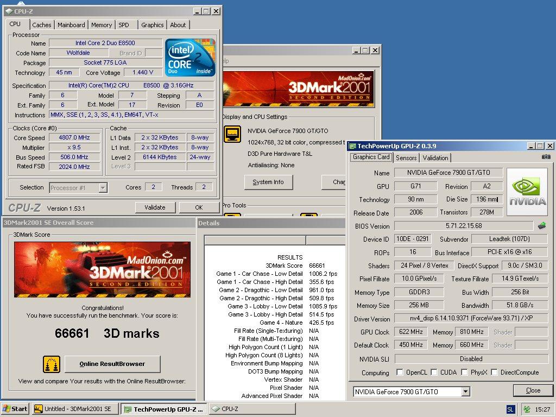The width and height of the screenshot is (556, 417).
Task: Click the GPU-Z BIOS Version field
Action: click(464, 225)
